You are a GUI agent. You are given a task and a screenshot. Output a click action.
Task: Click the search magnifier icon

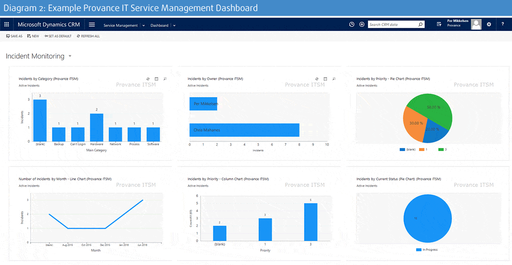[x=421, y=24]
